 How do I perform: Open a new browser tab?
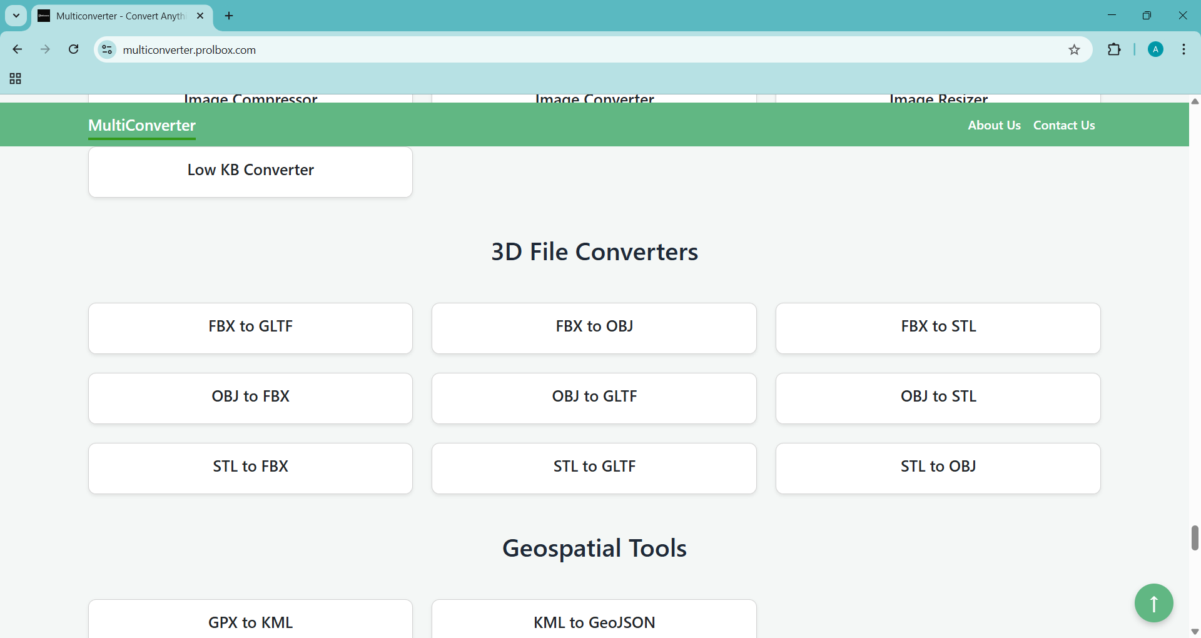point(229,16)
